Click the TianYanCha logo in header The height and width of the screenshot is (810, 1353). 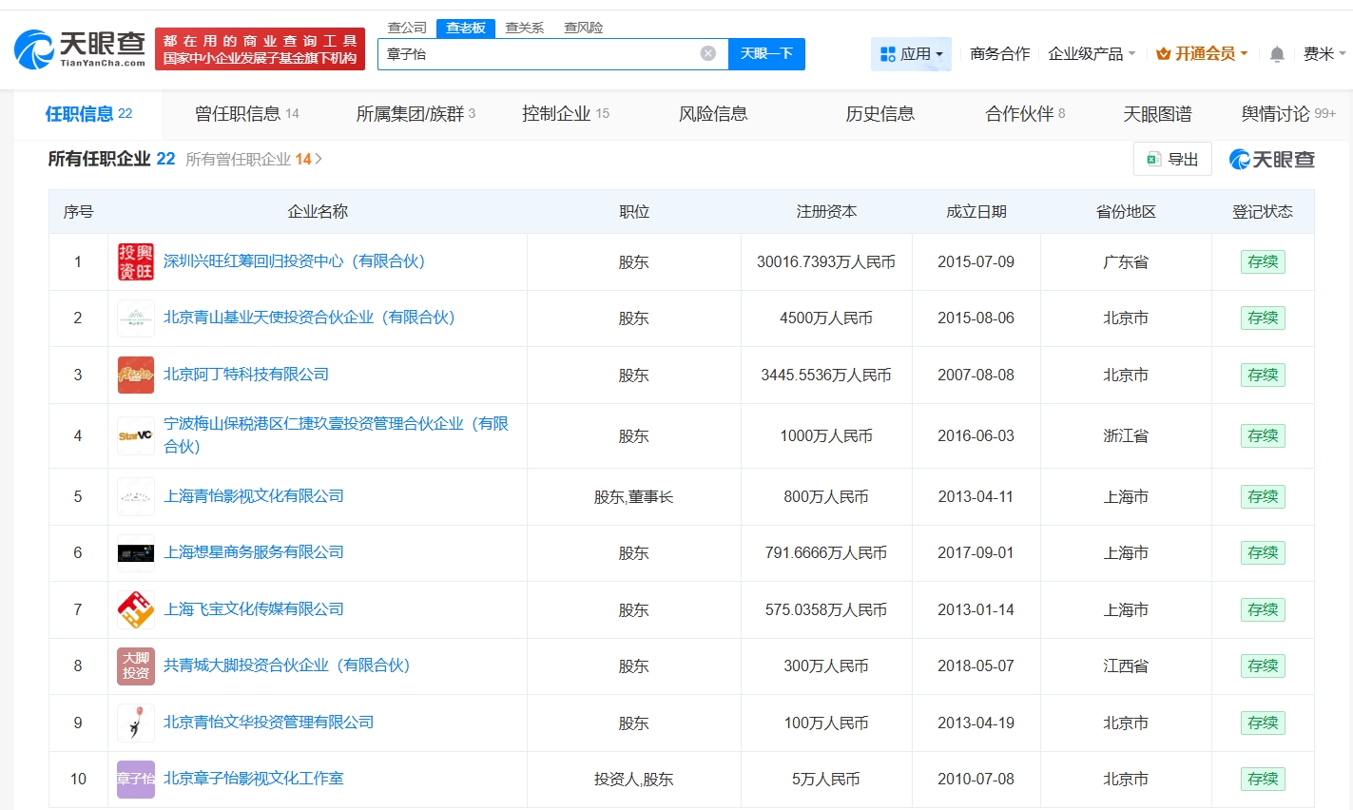pos(80,48)
